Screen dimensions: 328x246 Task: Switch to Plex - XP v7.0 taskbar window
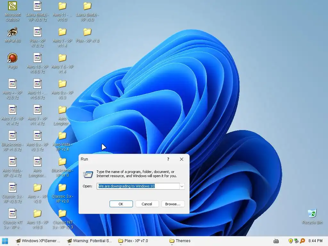point(133,241)
